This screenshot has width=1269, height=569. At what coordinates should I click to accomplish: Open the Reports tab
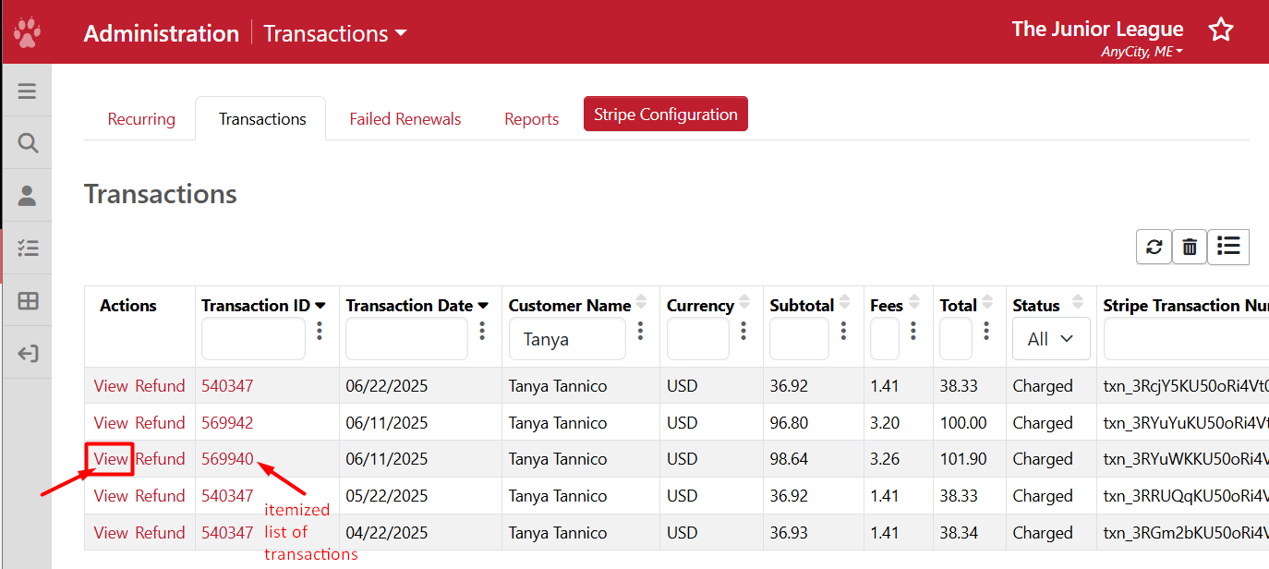click(x=532, y=119)
